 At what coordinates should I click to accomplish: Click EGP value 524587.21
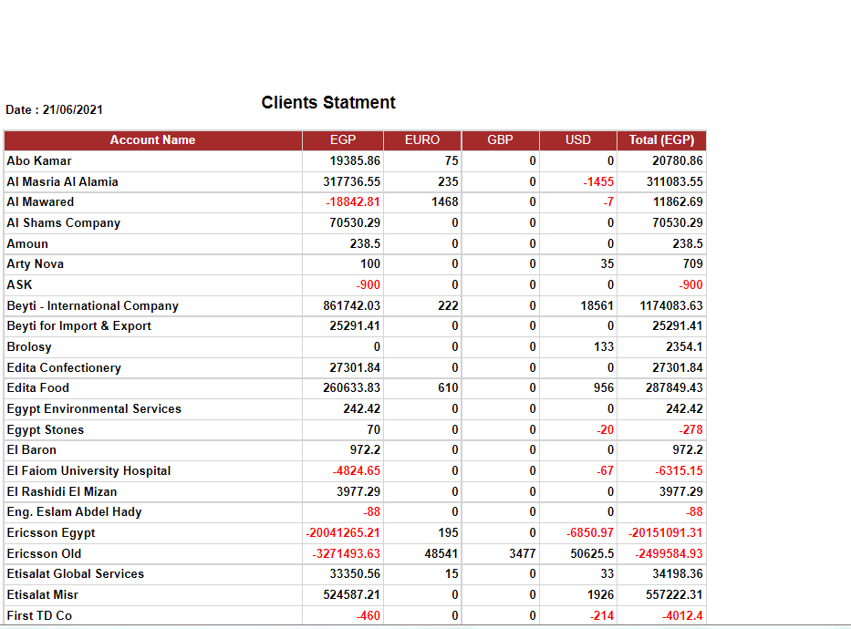tap(352, 595)
